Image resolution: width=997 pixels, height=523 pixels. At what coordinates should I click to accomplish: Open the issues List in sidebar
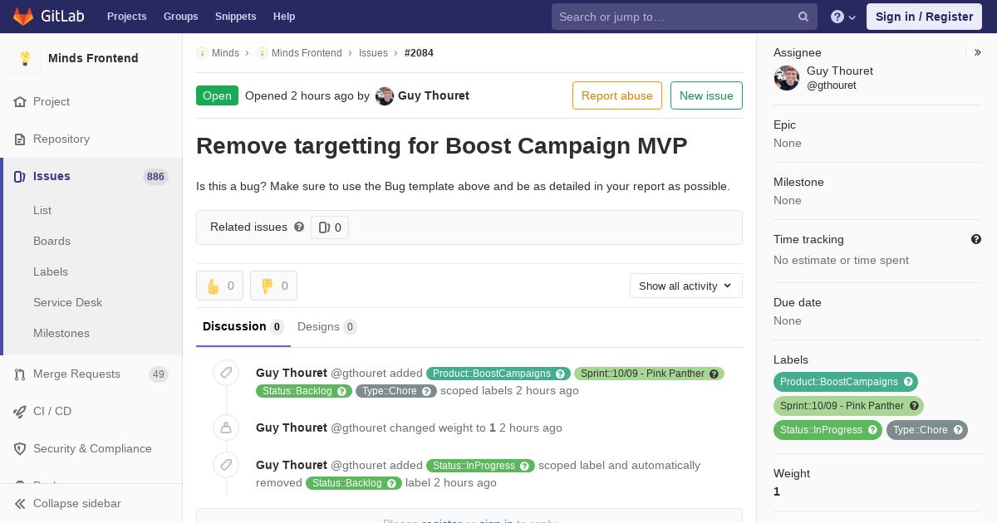(42, 210)
